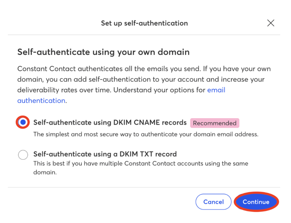Image resolution: width=291 pixels, height=223 pixels.
Task: Click "Self-authenticate using a DKIM TXT record" label
Action: tap(105, 154)
